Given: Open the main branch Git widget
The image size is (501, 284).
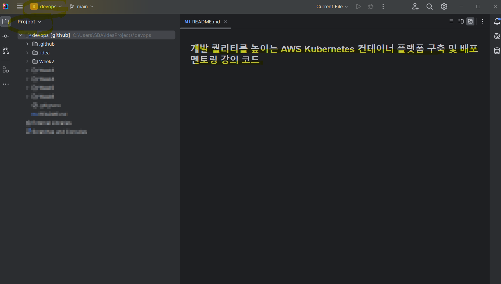Looking at the screenshot, I should [x=82, y=6].
